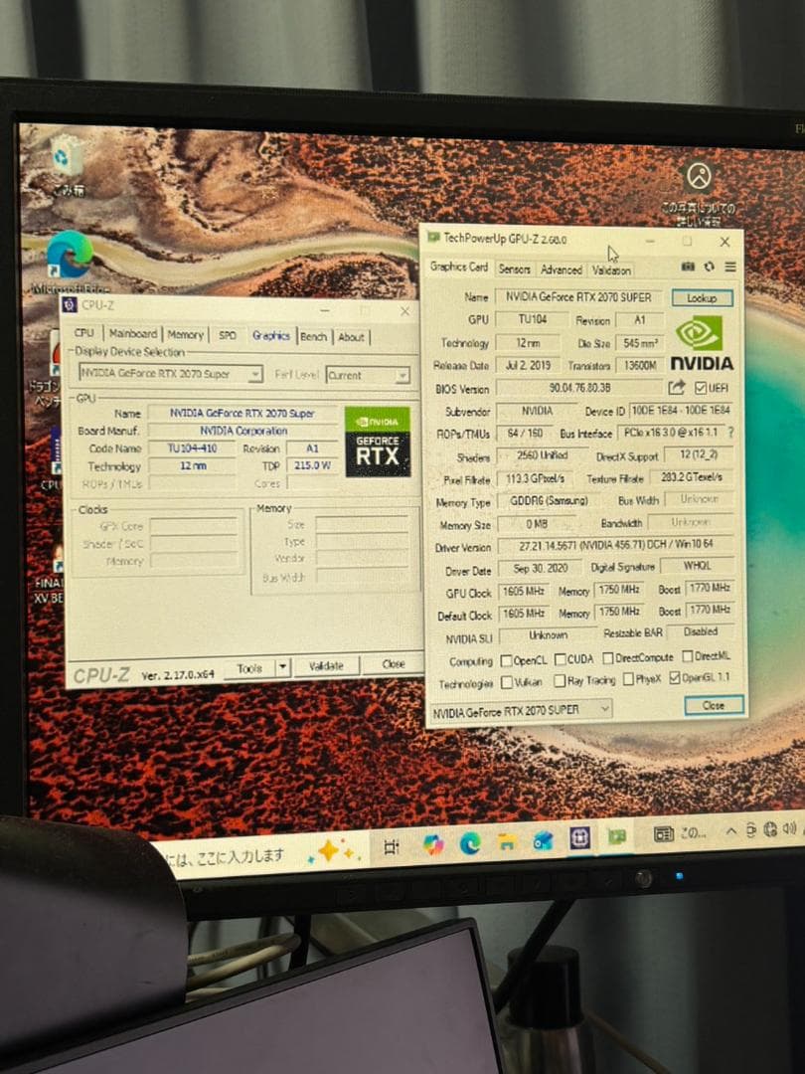This screenshot has width=805, height=1074.
Task: Switch to CPU tab in CPU-Z
Action: tap(84, 332)
